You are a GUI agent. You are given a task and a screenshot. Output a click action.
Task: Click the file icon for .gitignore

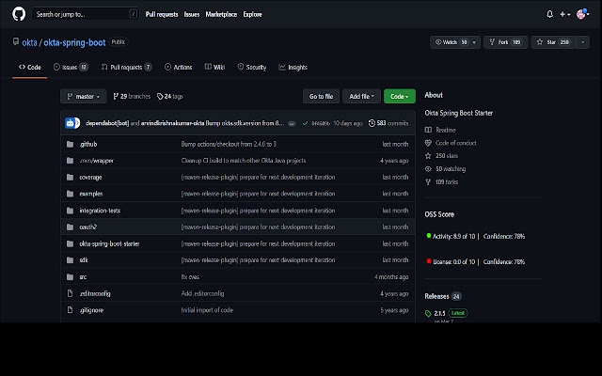[70, 310]
